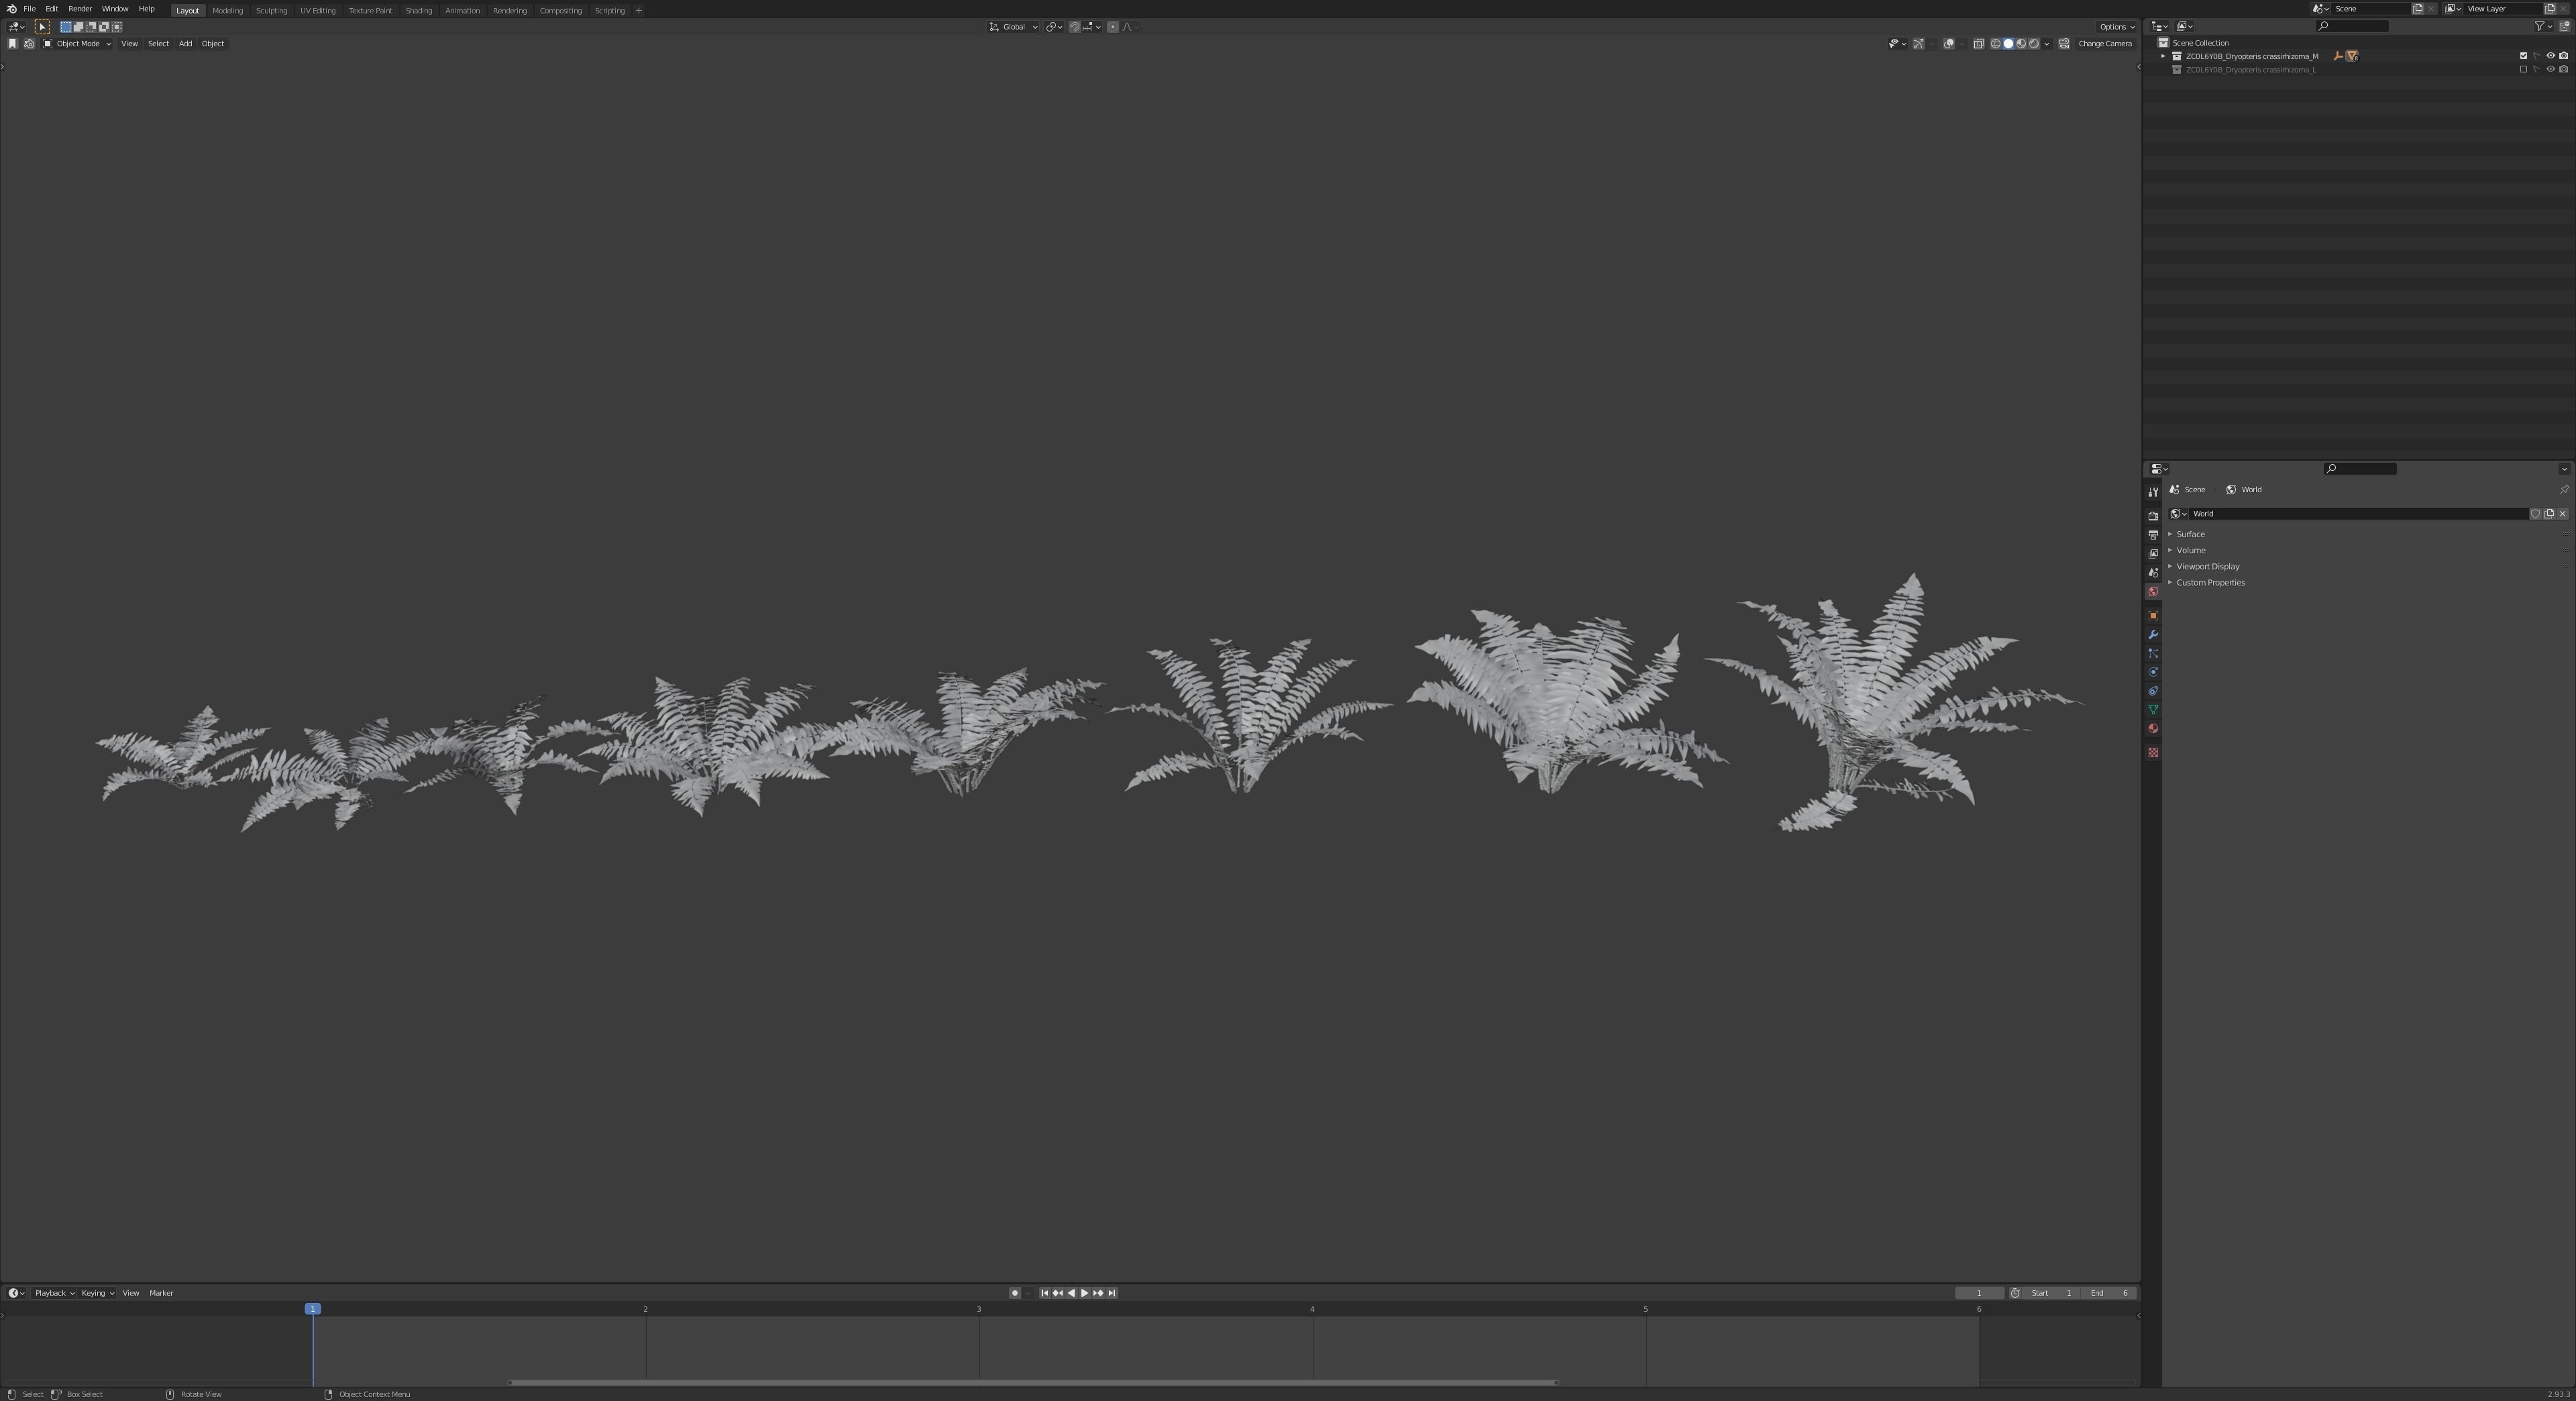
Task: Jump to the timeline end frame
Action: (1111, 1293)
